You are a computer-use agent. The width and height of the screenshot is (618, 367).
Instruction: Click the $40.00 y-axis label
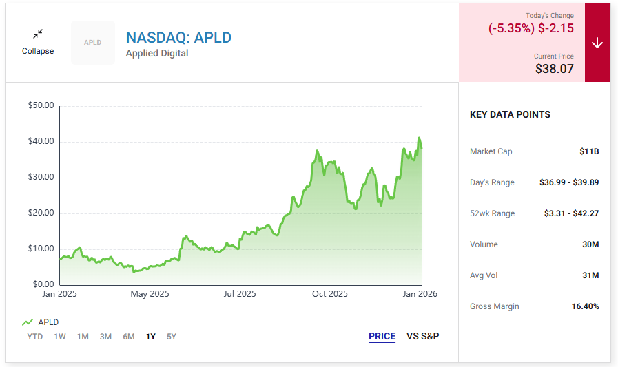41,141
